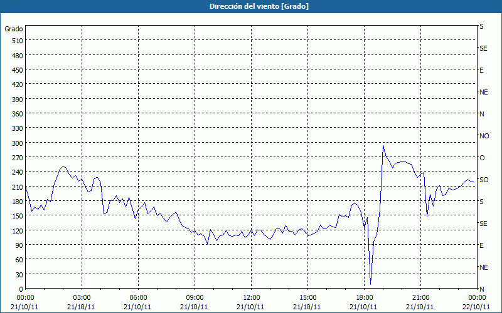Click the 60 y-axis value
The width and height of the screenshot is (502, 313).
pyautogui.click(x=19, y=260)
